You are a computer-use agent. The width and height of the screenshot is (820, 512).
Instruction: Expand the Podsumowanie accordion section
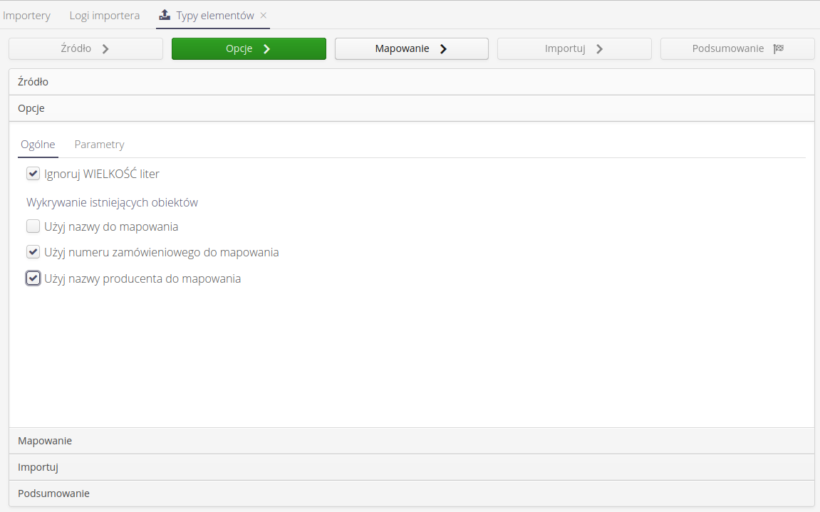(412, 493)
